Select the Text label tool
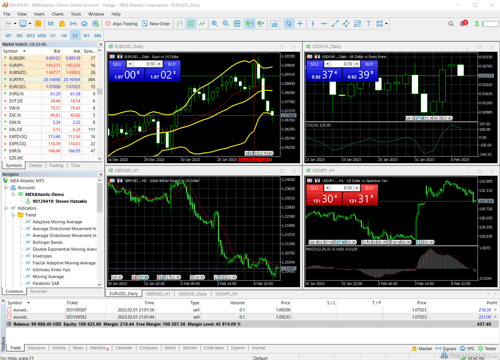The width and height of the screenshot is (500, 360). (368, 24)
